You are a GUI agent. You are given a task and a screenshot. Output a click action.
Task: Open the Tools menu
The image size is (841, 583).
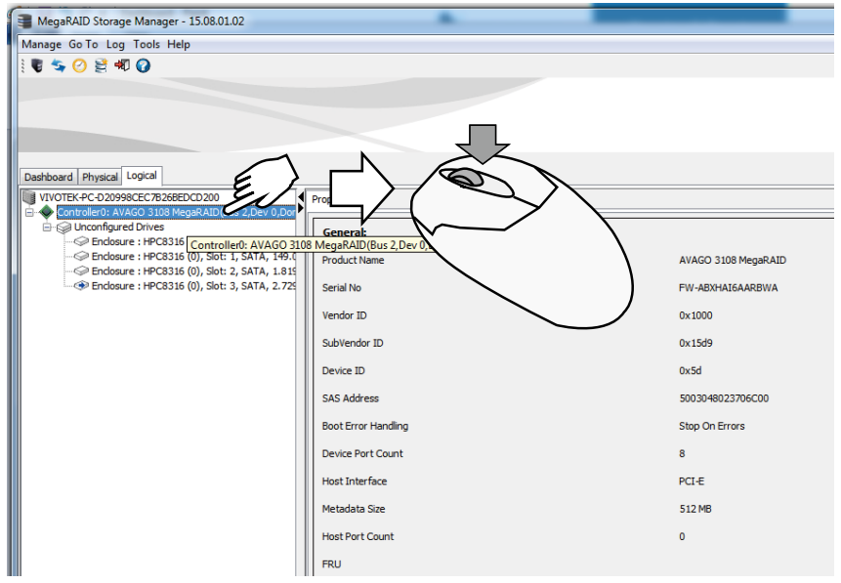pyautogui.click(x=147, y=45)
